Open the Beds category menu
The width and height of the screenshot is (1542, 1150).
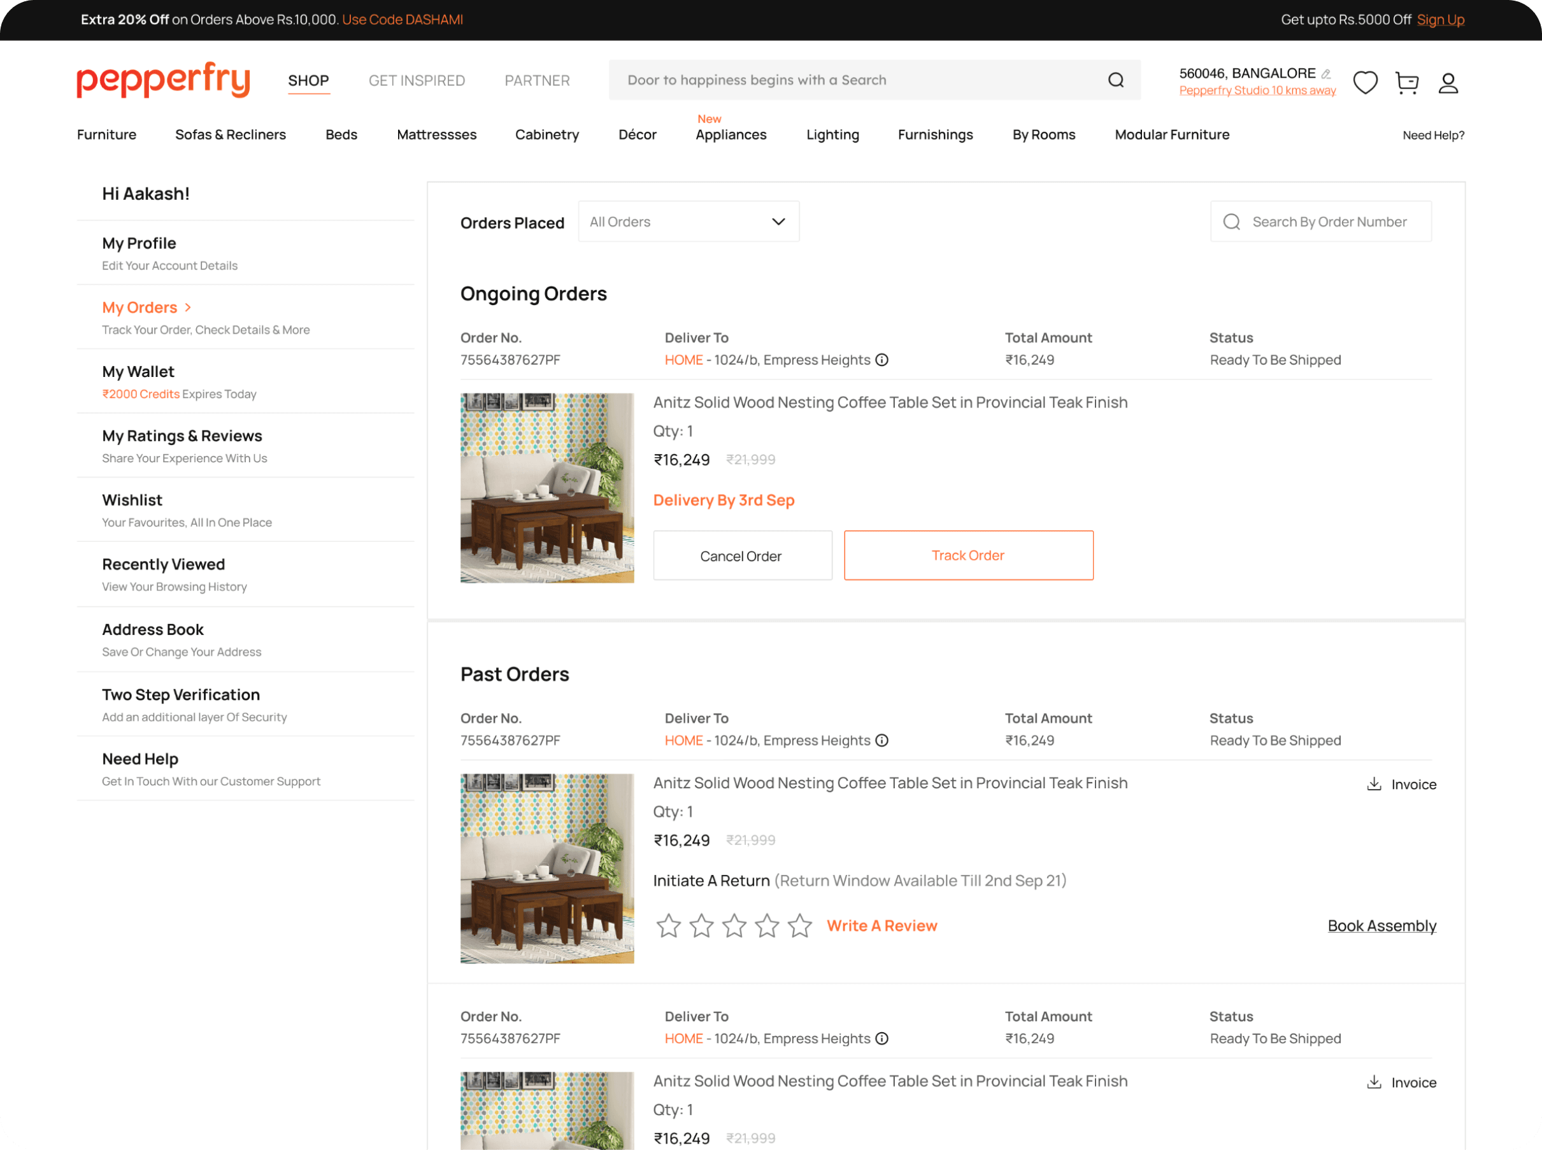(x=341, y=134)
